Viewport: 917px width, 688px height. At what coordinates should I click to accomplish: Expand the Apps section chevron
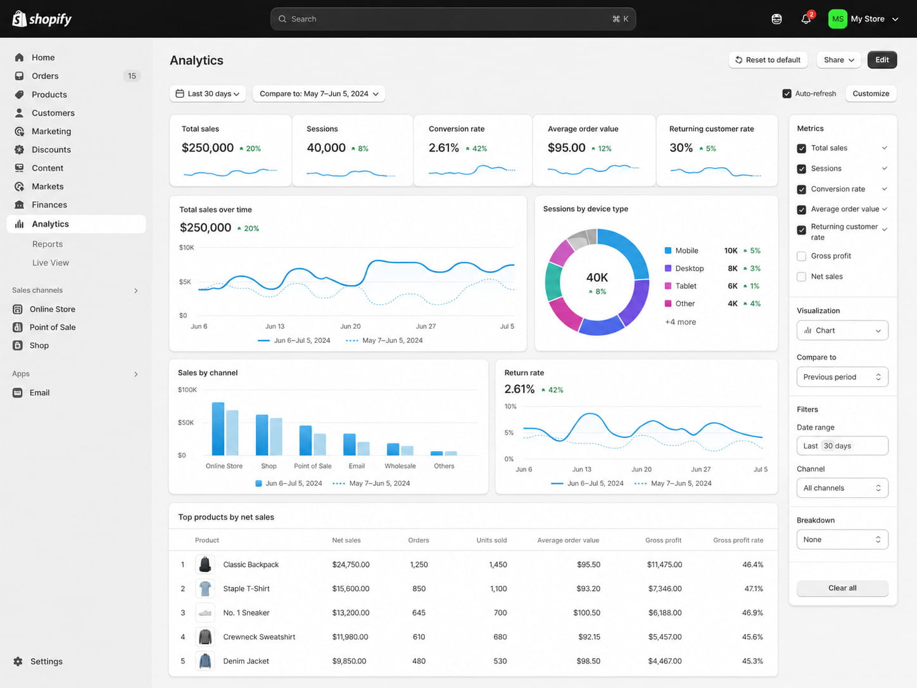click(136, 374)
